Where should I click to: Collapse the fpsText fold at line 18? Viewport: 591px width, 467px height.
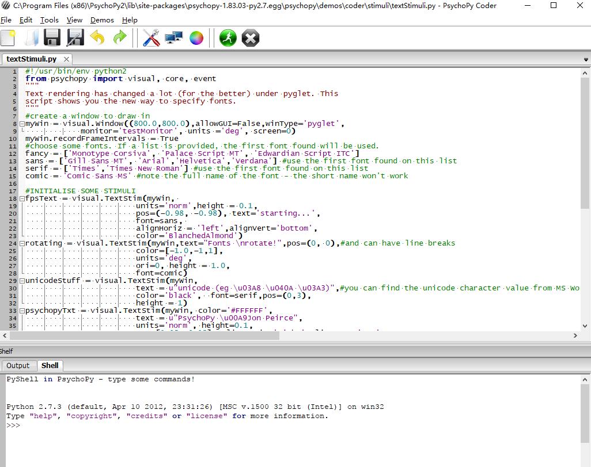click(22, 198)
